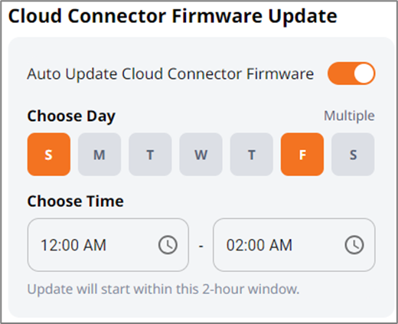Click the Cloud Connector Firmware Update heading
Screen dimensions: 398x324
coord(173,16)
